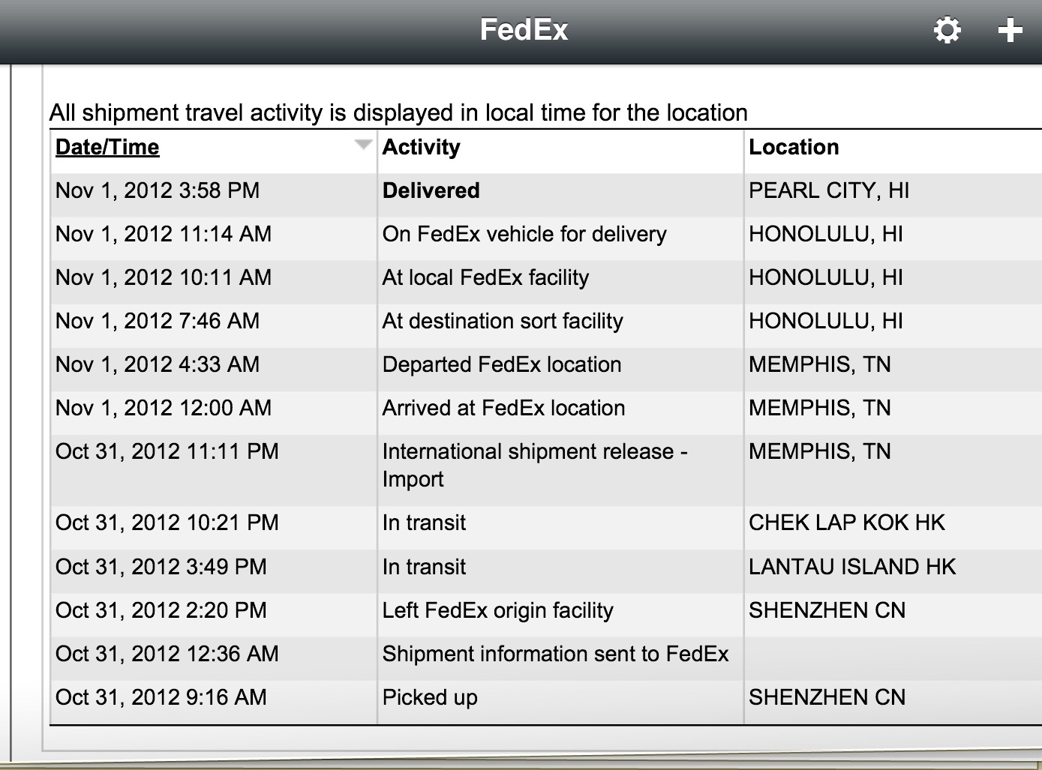Select the At local FedEx facility row
The height and width of the screenshot is (770, 1042).
point(546,277)
